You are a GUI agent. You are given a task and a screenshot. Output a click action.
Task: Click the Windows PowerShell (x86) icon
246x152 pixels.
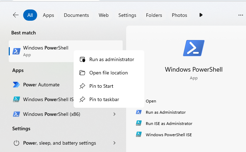point(16,114)
